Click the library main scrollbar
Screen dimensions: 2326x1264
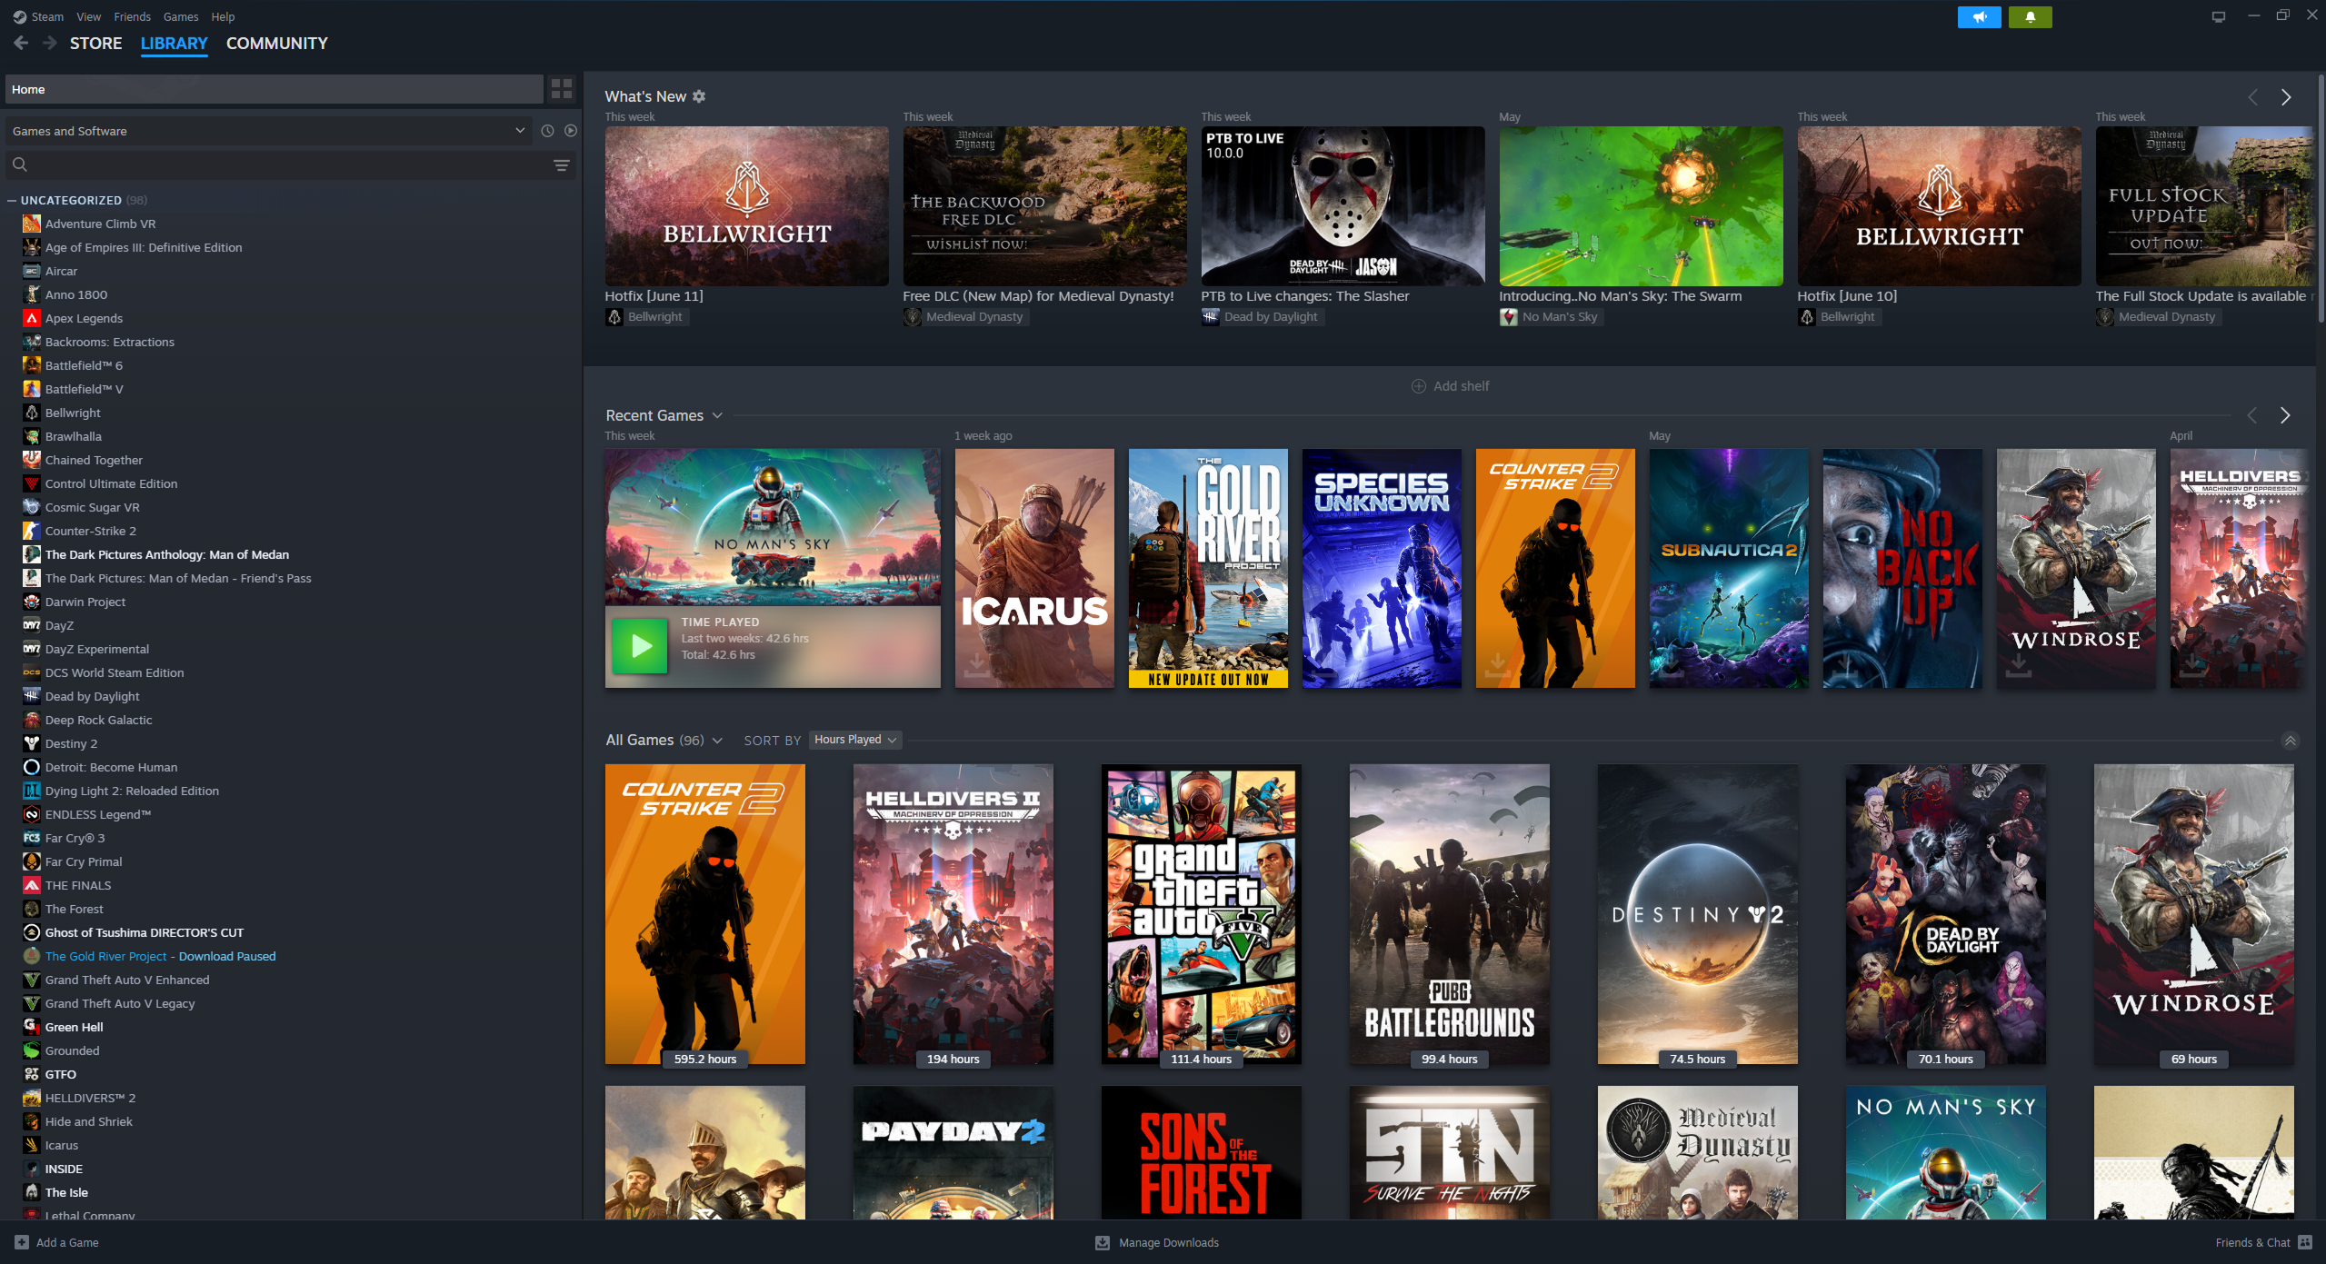coord(2321,200)
